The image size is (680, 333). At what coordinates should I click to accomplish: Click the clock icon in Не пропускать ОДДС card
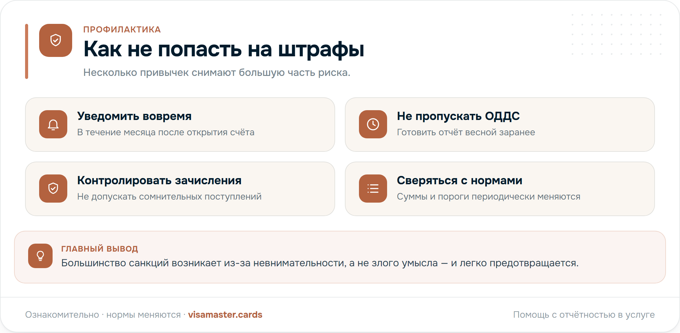[x=373, y=124]
